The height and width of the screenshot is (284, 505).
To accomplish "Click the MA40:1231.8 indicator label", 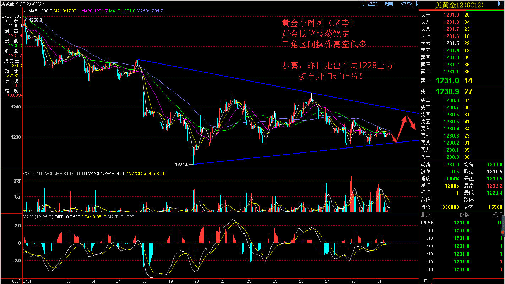I will 122,11.
